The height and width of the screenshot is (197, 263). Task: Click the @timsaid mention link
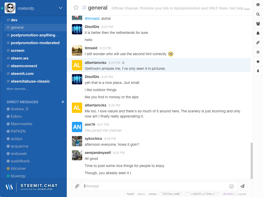(92, 18)
